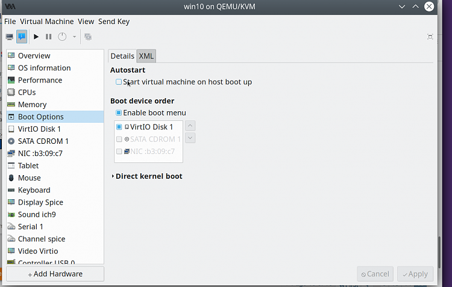452x287 pixels.
Task: Move boot device down arrow
Action: 190,138
